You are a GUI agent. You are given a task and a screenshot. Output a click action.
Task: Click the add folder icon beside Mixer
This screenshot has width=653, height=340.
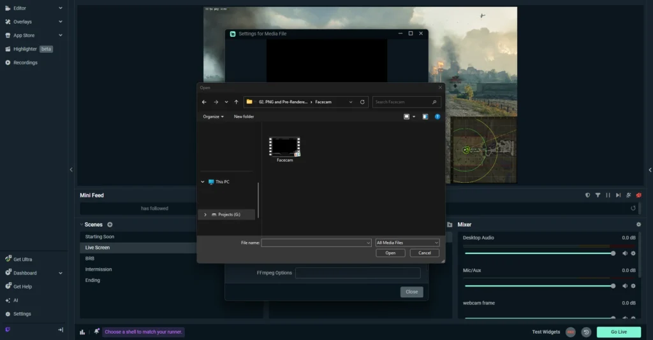(x=450, y=225)
